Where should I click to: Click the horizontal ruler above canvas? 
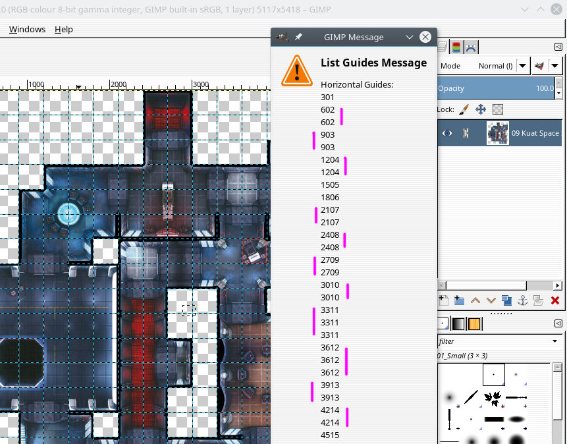(x=135, y=84)
